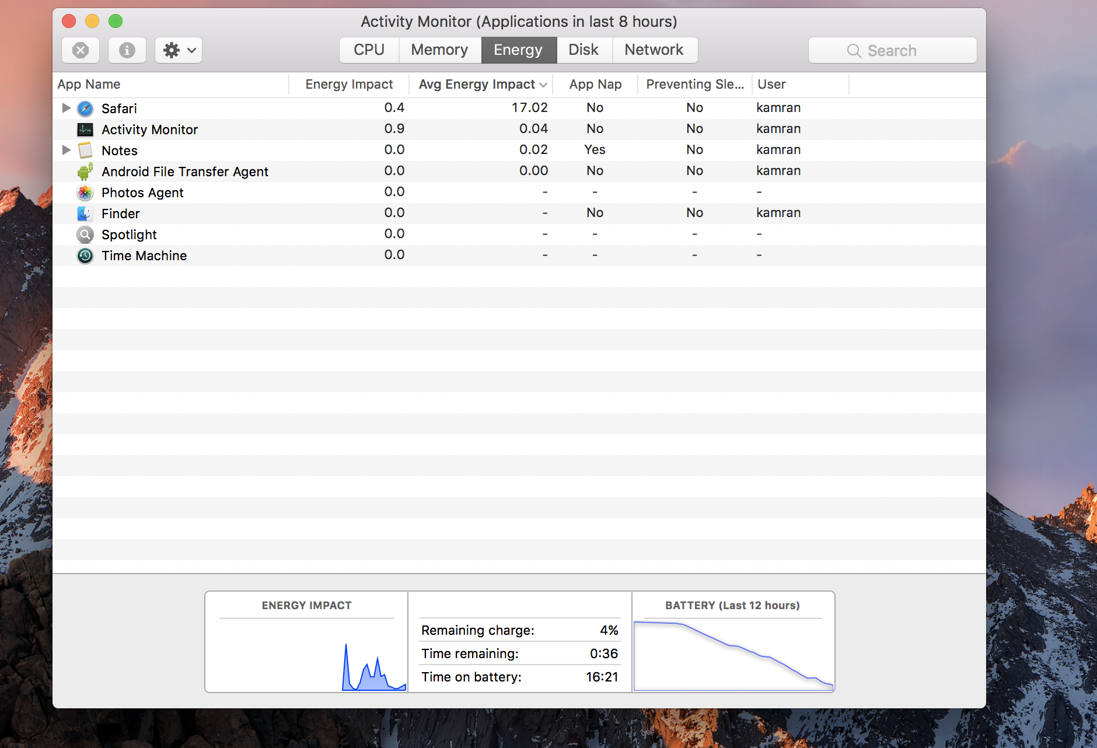Click the Remaining charge 4% value
The height and width of the screenshot is (748, 1097).
(609, 630)
